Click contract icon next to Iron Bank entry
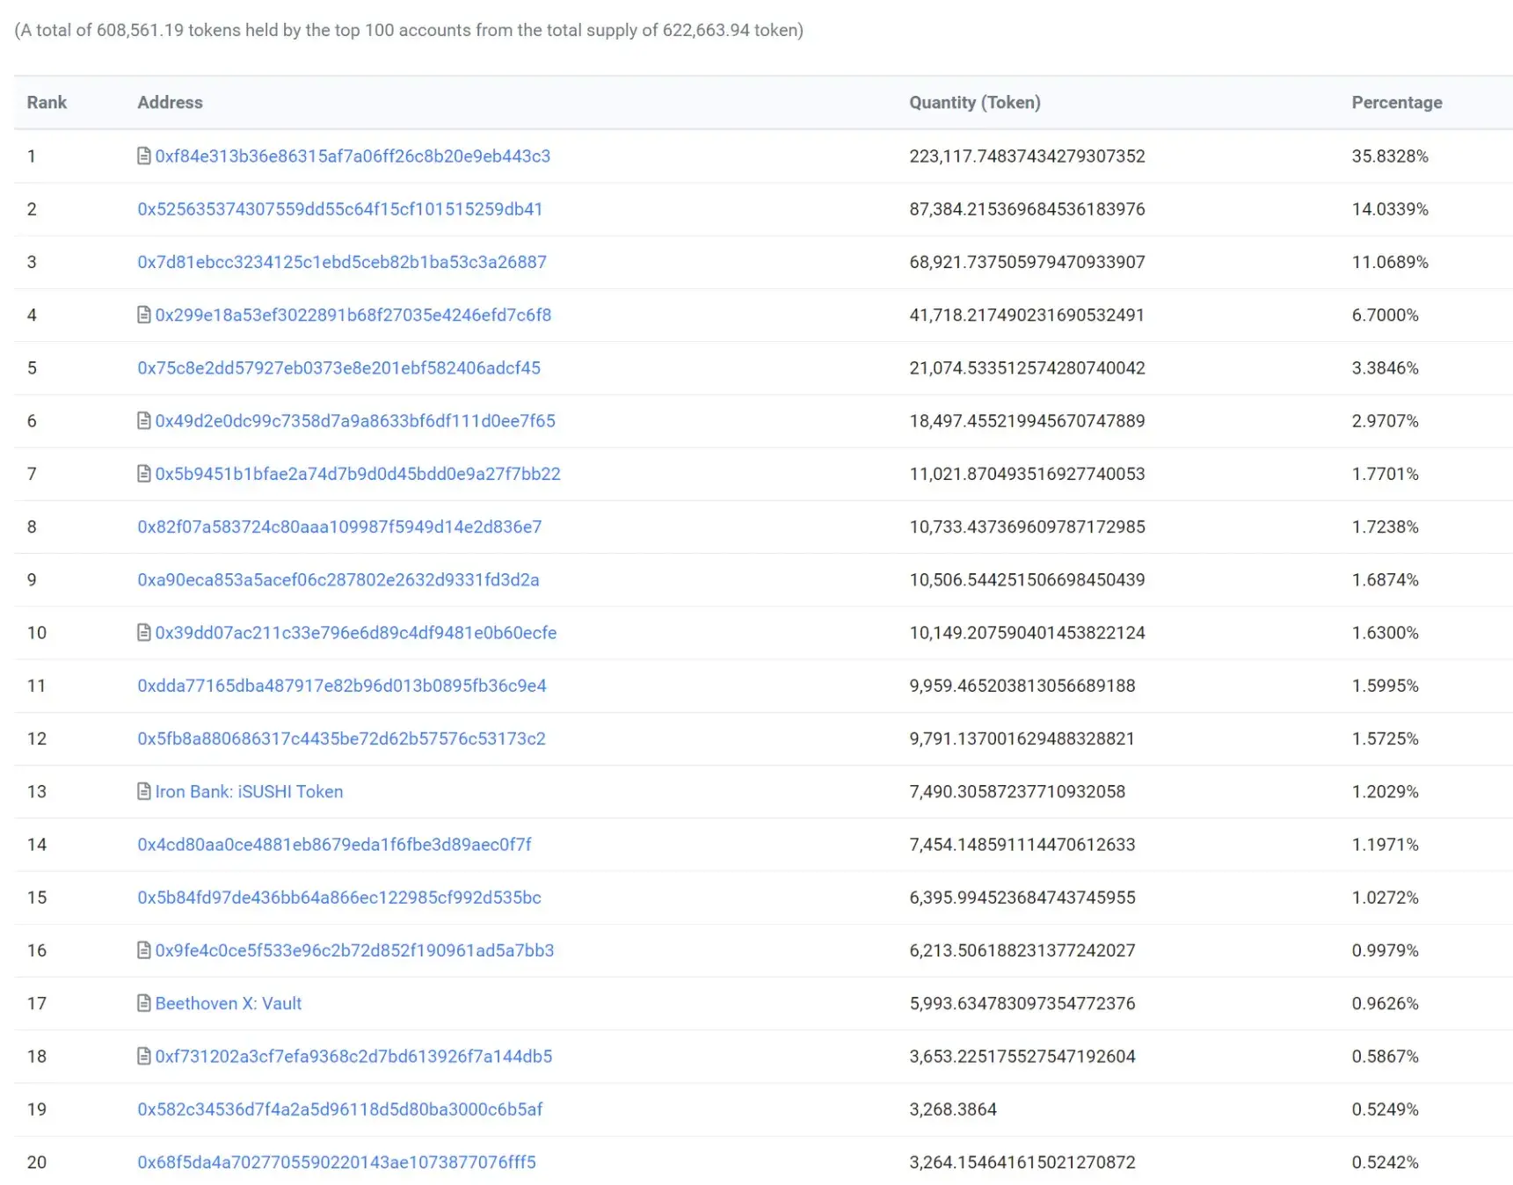Screen dimensions: 1513x1185 [x=144, y=792]
